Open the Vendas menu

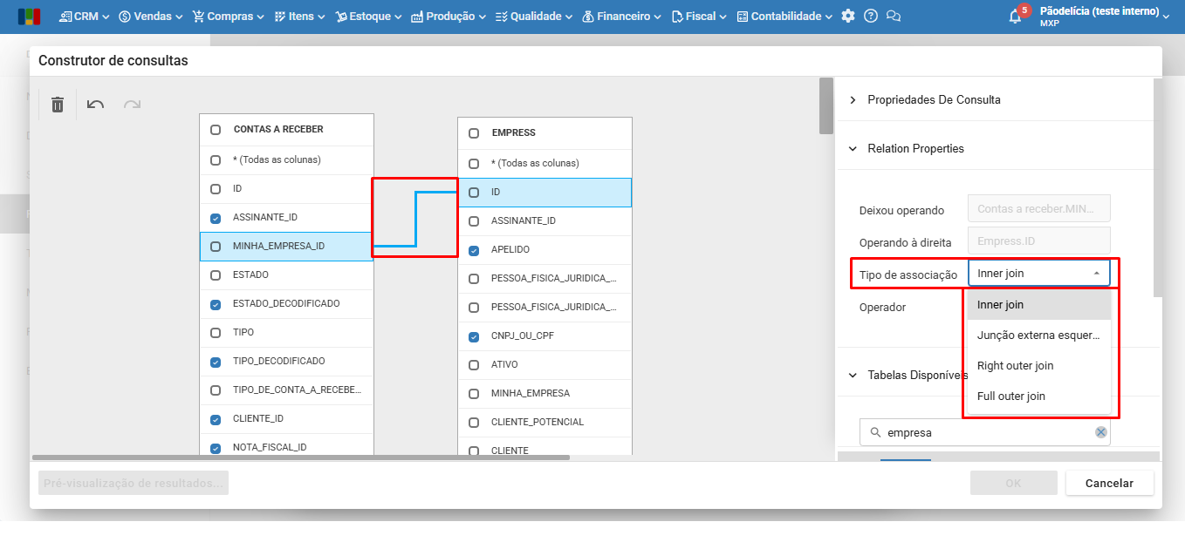pos(151,16)
